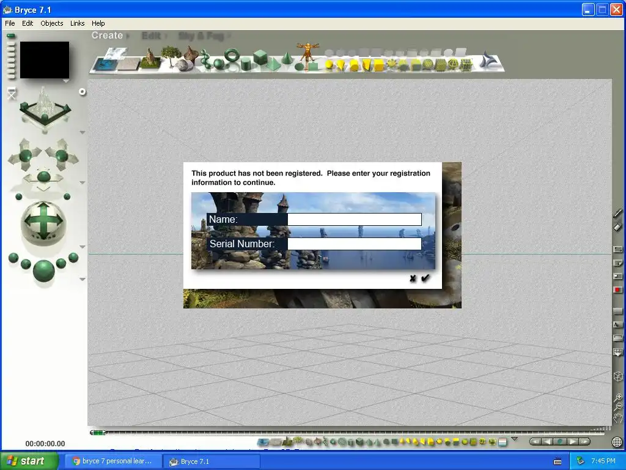Create a green sphere primitive
Image resolution: width=626 pixels, height=470 pixels.
pyautogui.click(x=218, y=64)
